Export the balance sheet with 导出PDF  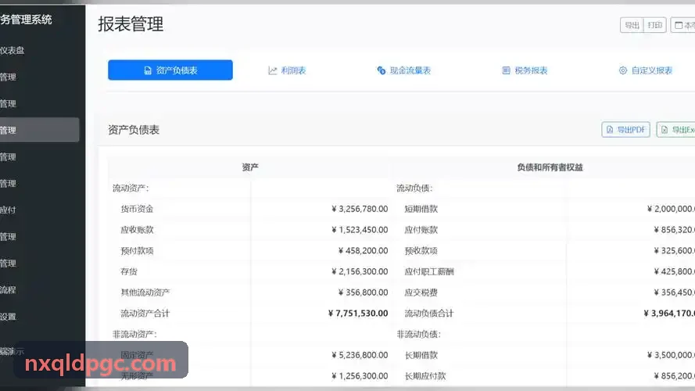tap(626, 130)
